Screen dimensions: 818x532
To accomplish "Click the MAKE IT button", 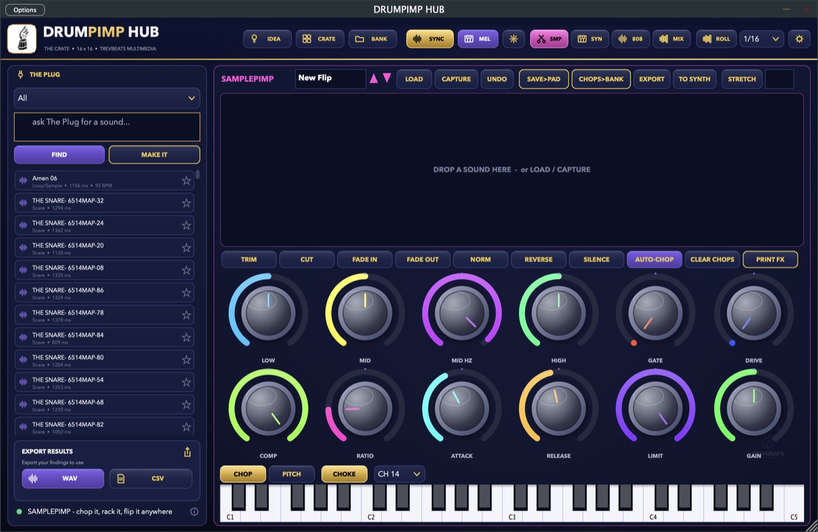I will 154,155.
